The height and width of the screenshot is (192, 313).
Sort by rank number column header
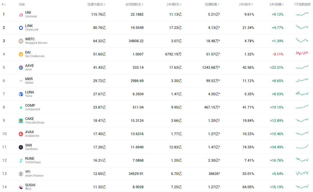pyautogui.click(x=3, y=4)
